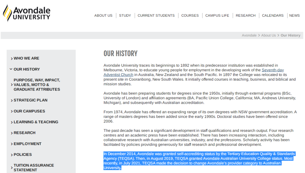Expand the Strategic Plan sidebar chevron
The height and width of the screenshot is (173, 305).
click(12, 101)
